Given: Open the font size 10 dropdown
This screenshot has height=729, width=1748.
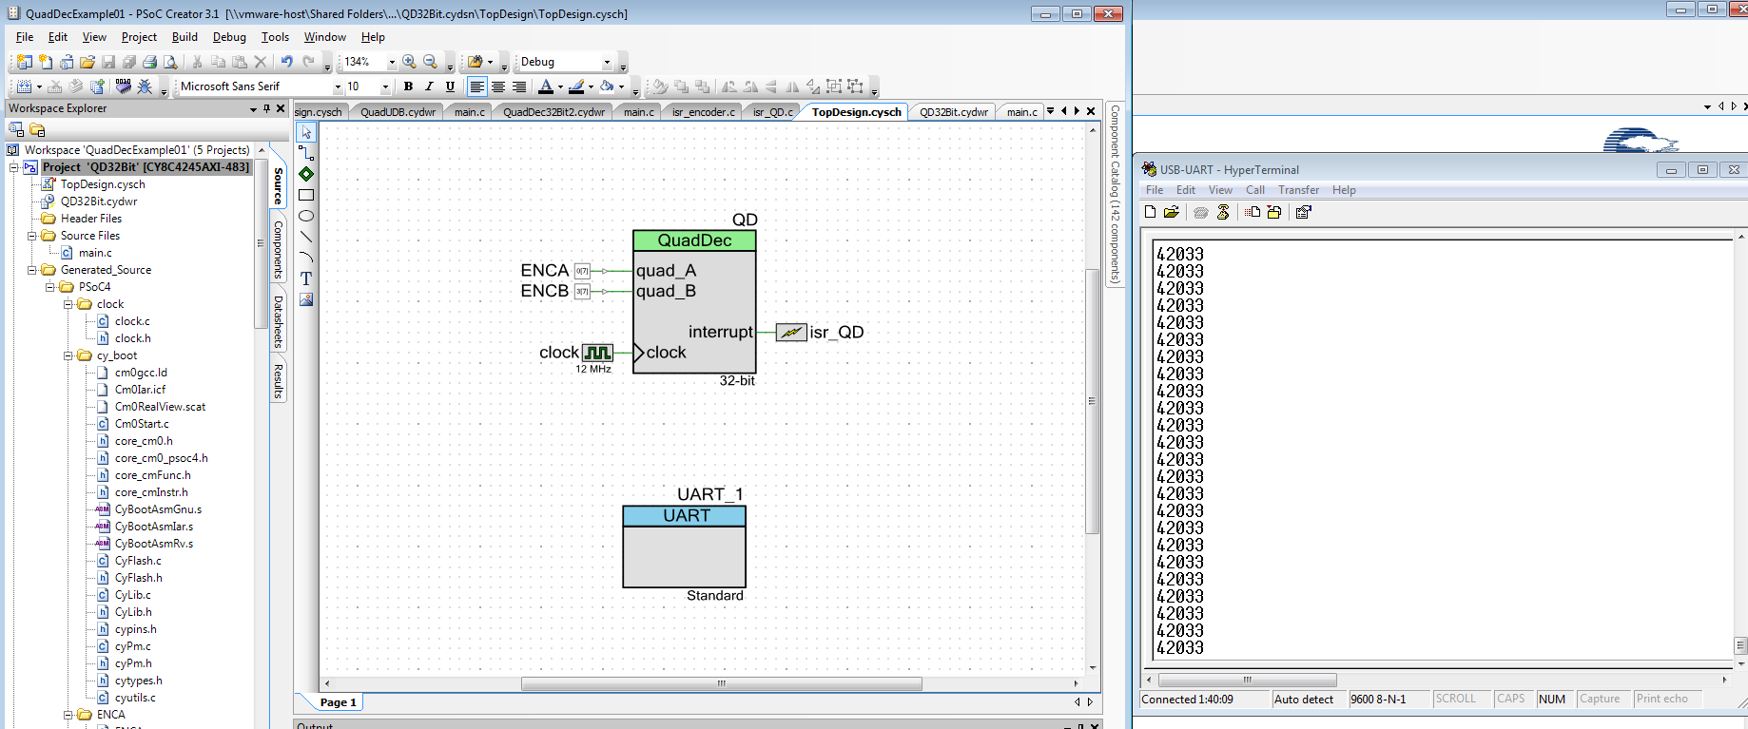Looking at the screenshot, I should point(385,86).
